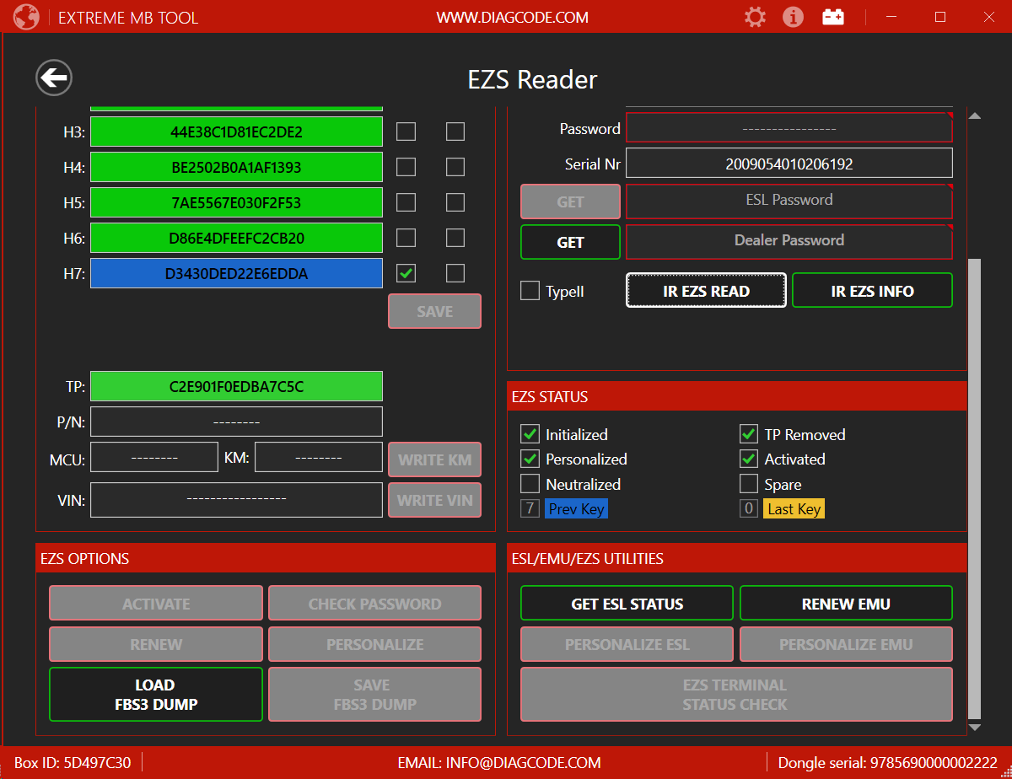Click the battery icon in title bar

pyautogui.click(x=833, y=17)
